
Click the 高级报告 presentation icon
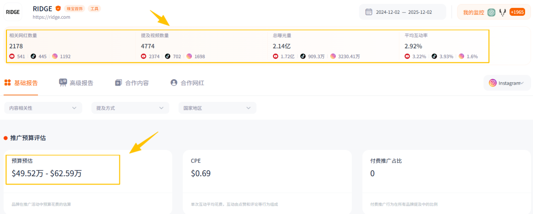click(x=63, y=83)
